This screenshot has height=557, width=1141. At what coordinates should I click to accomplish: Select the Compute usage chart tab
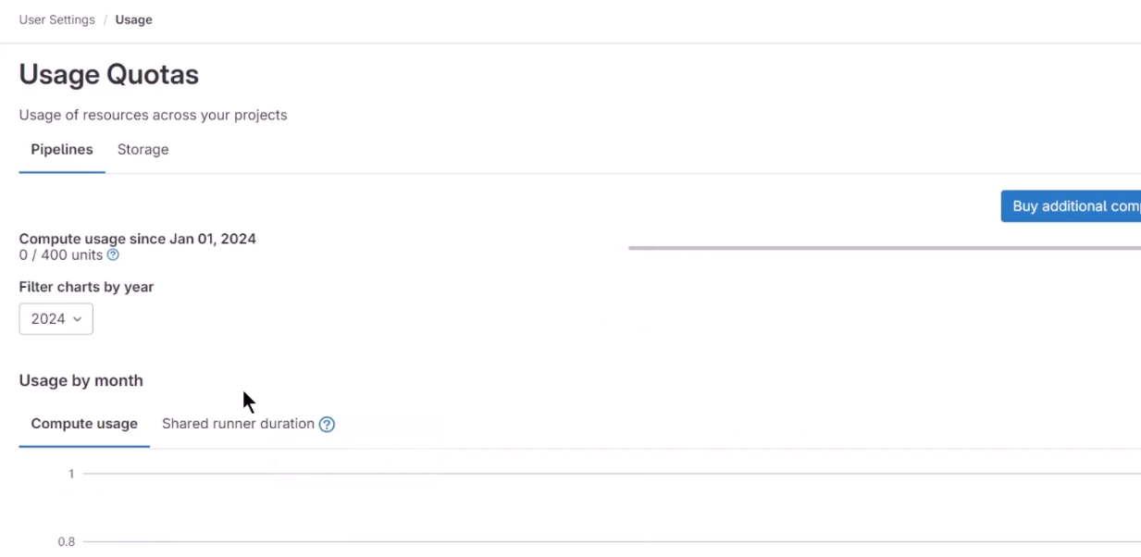(84, 424)
